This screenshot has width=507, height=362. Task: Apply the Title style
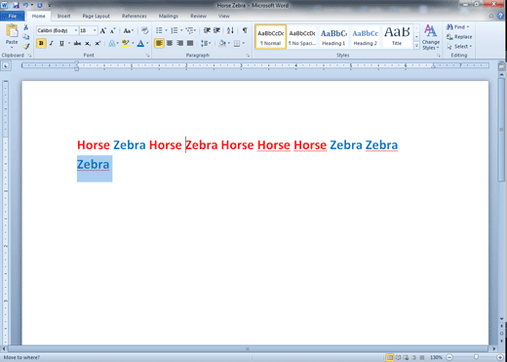tap(397, 37)
